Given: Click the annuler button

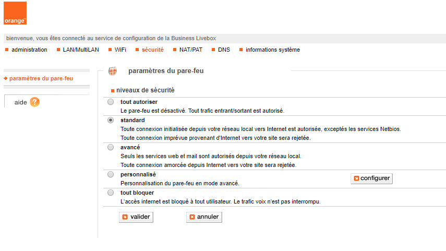Looking at the screenshot, I should (x=204, y=217).
